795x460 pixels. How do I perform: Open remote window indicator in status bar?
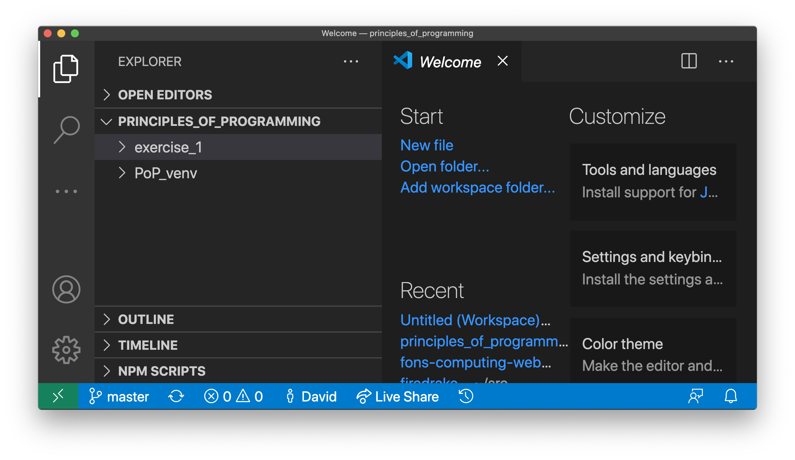coord(58,396)
